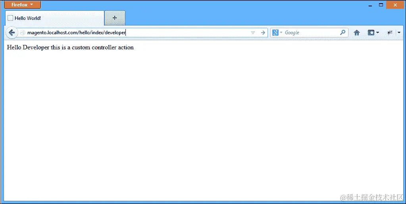
Task: Open a new tab with plus button
Action: pyautogui.click(x=115, y=18)
